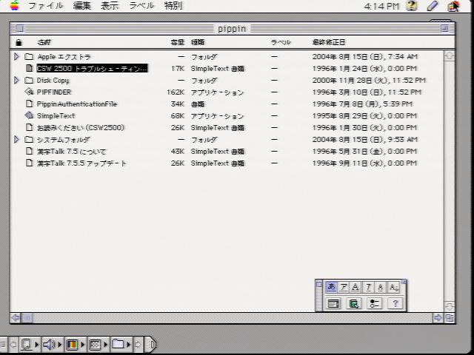Viewport: 474px width, 355px height.
Task: Select the file name PippinAuthenticationFile
Action: coord(77,104)
